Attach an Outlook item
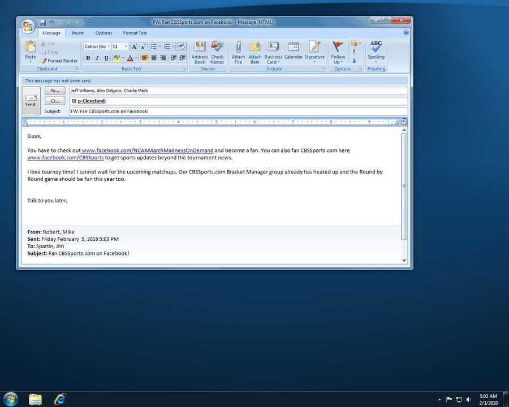This screenshot has width=509, height=407. point(255,52)
